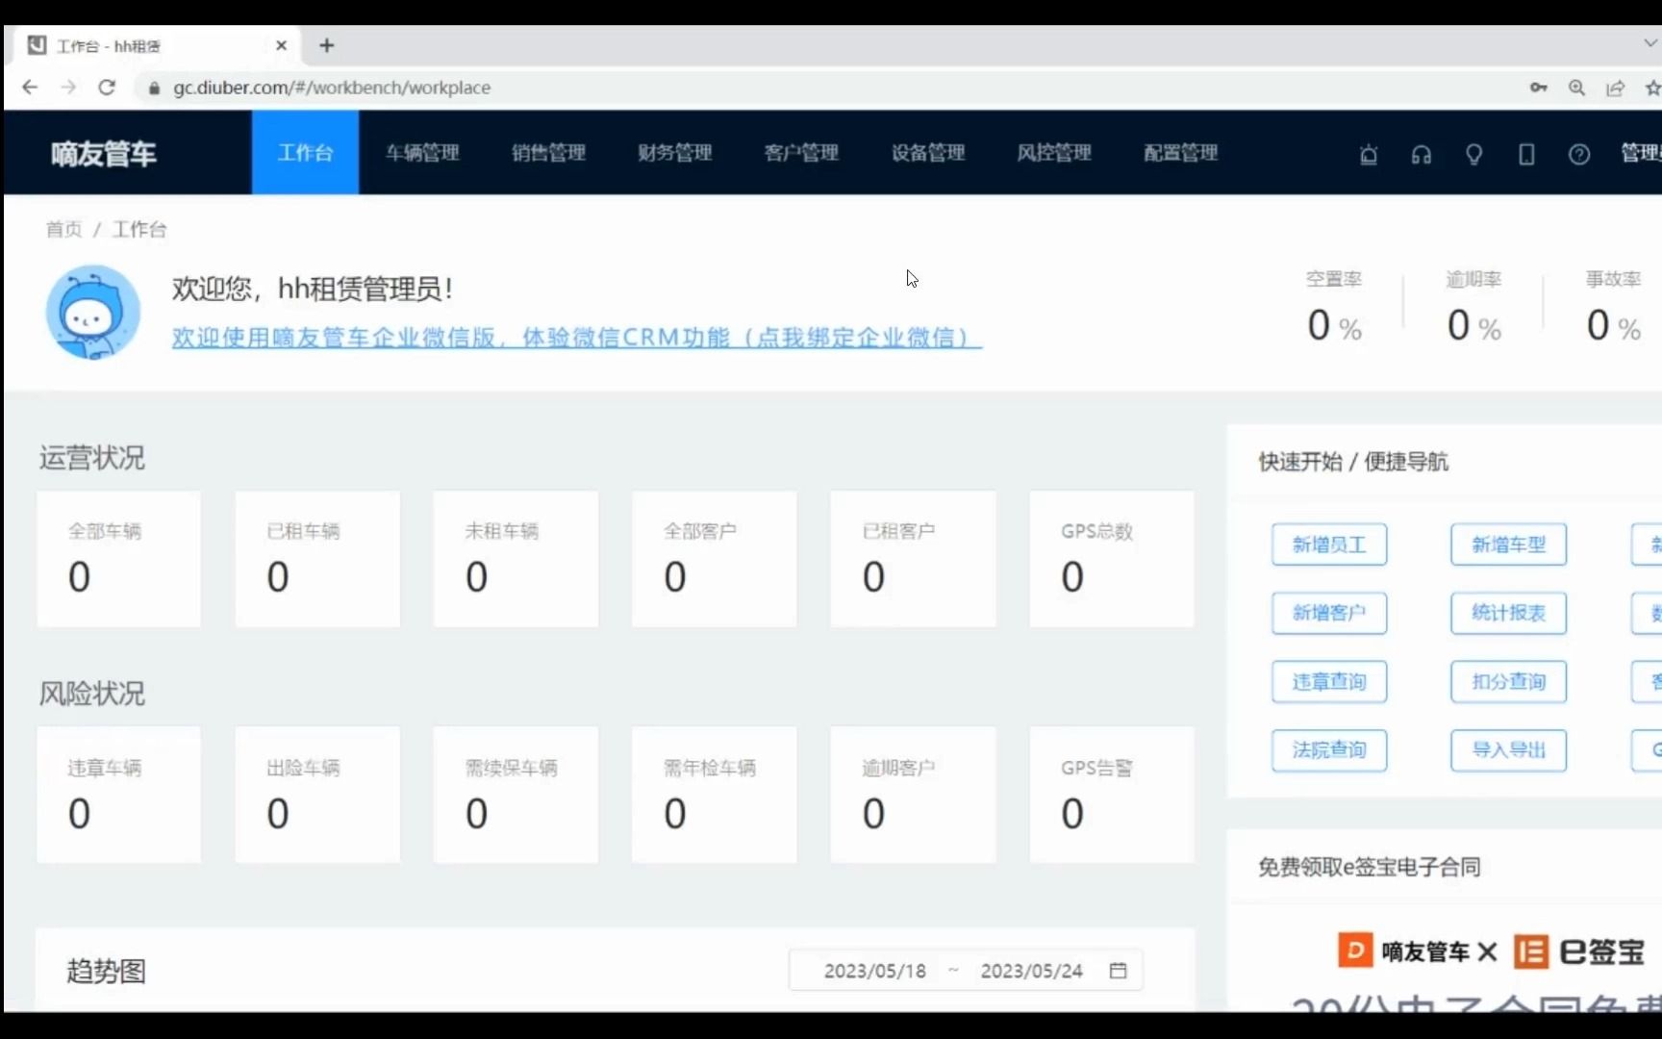
Task: Click the 空置率 percentage value
Action: 1334,326
